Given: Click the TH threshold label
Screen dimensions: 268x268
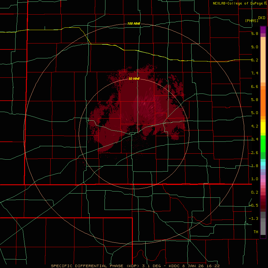Looking at the screenshot, I should click(256, 232).
